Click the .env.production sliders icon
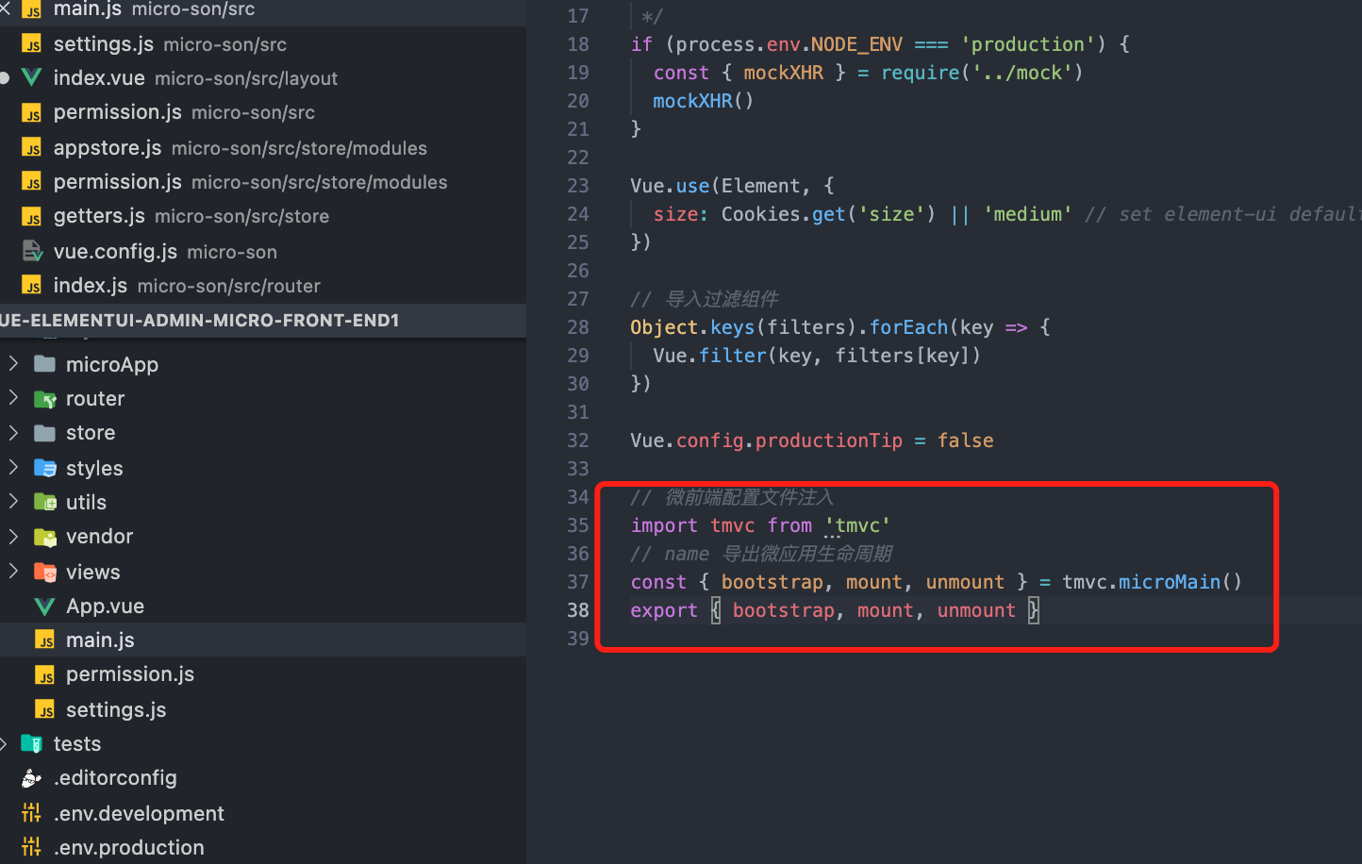The height and width of the screenshot is (864, 1362). [x=32, y=847]
